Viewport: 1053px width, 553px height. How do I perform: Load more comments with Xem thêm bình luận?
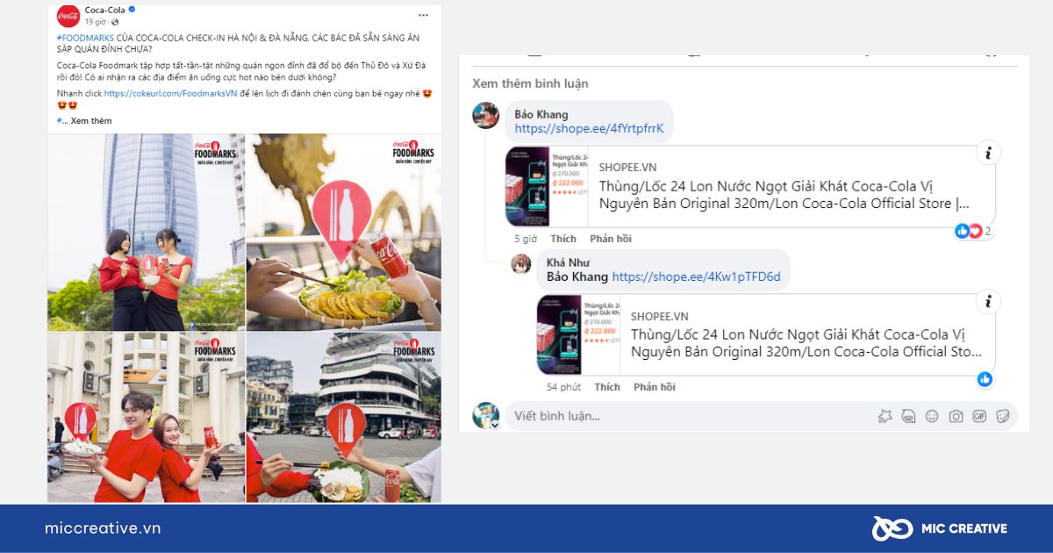coord(530,83)
